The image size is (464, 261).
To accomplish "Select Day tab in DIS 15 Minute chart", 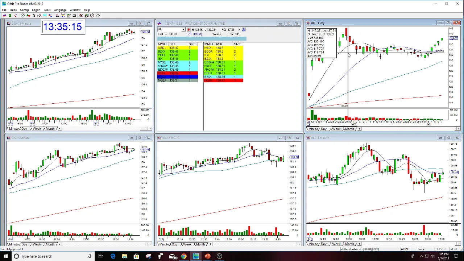I will coord(24,129).
